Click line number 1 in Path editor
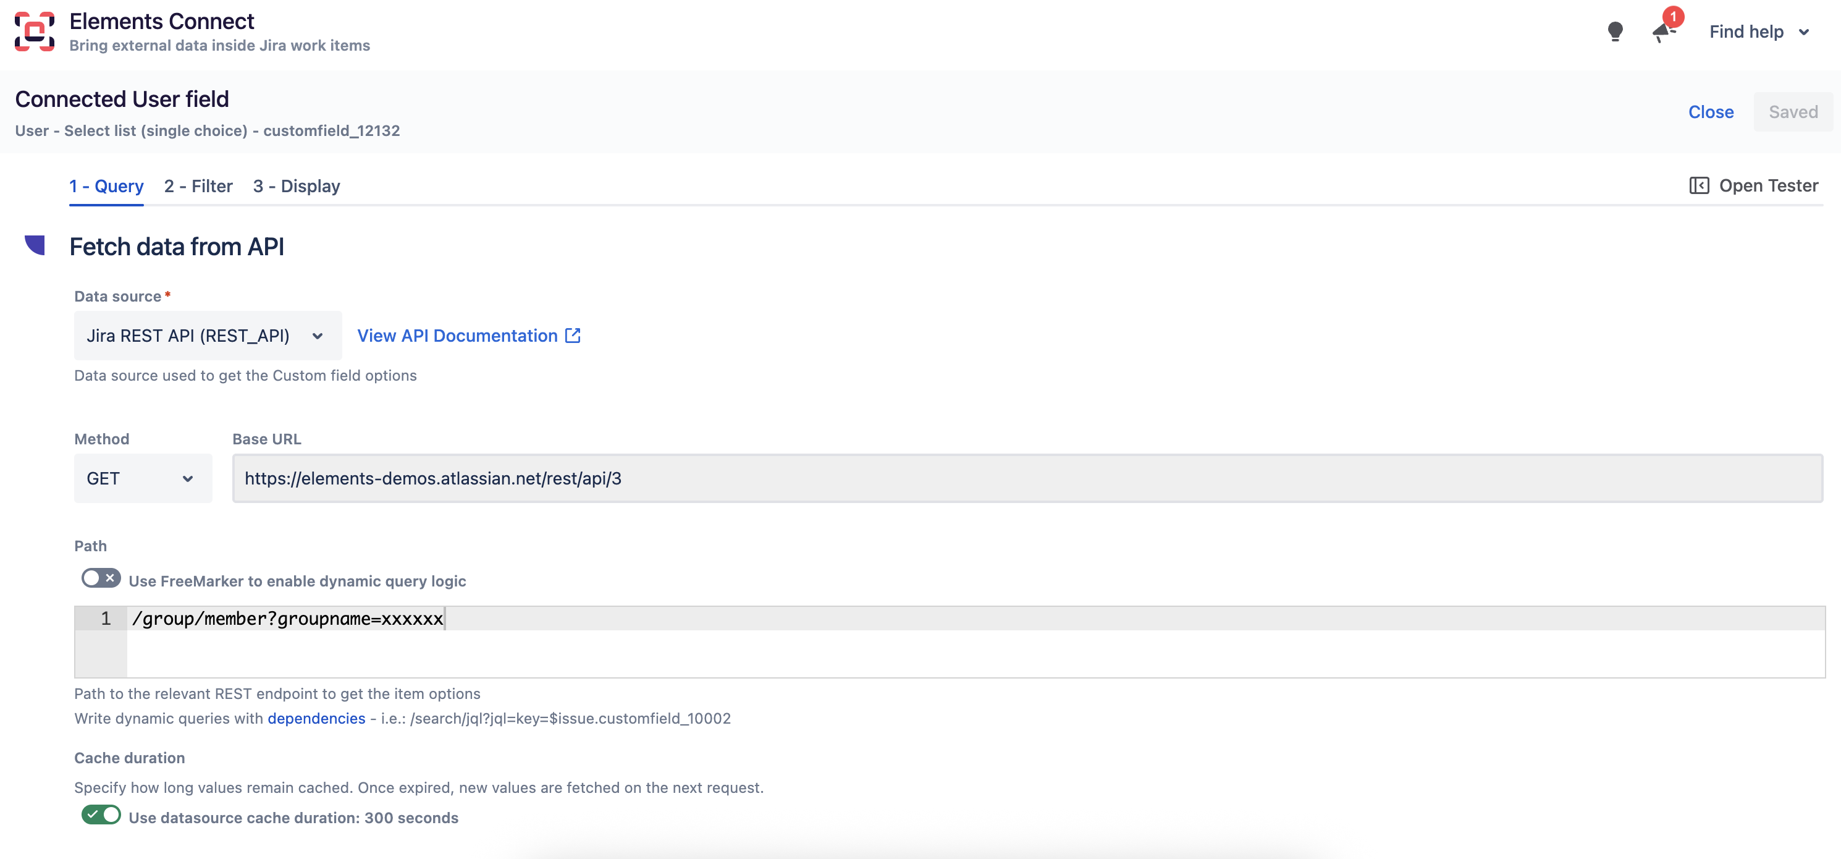The width and height of the screenshot is (1841, 859). point(106,618)
